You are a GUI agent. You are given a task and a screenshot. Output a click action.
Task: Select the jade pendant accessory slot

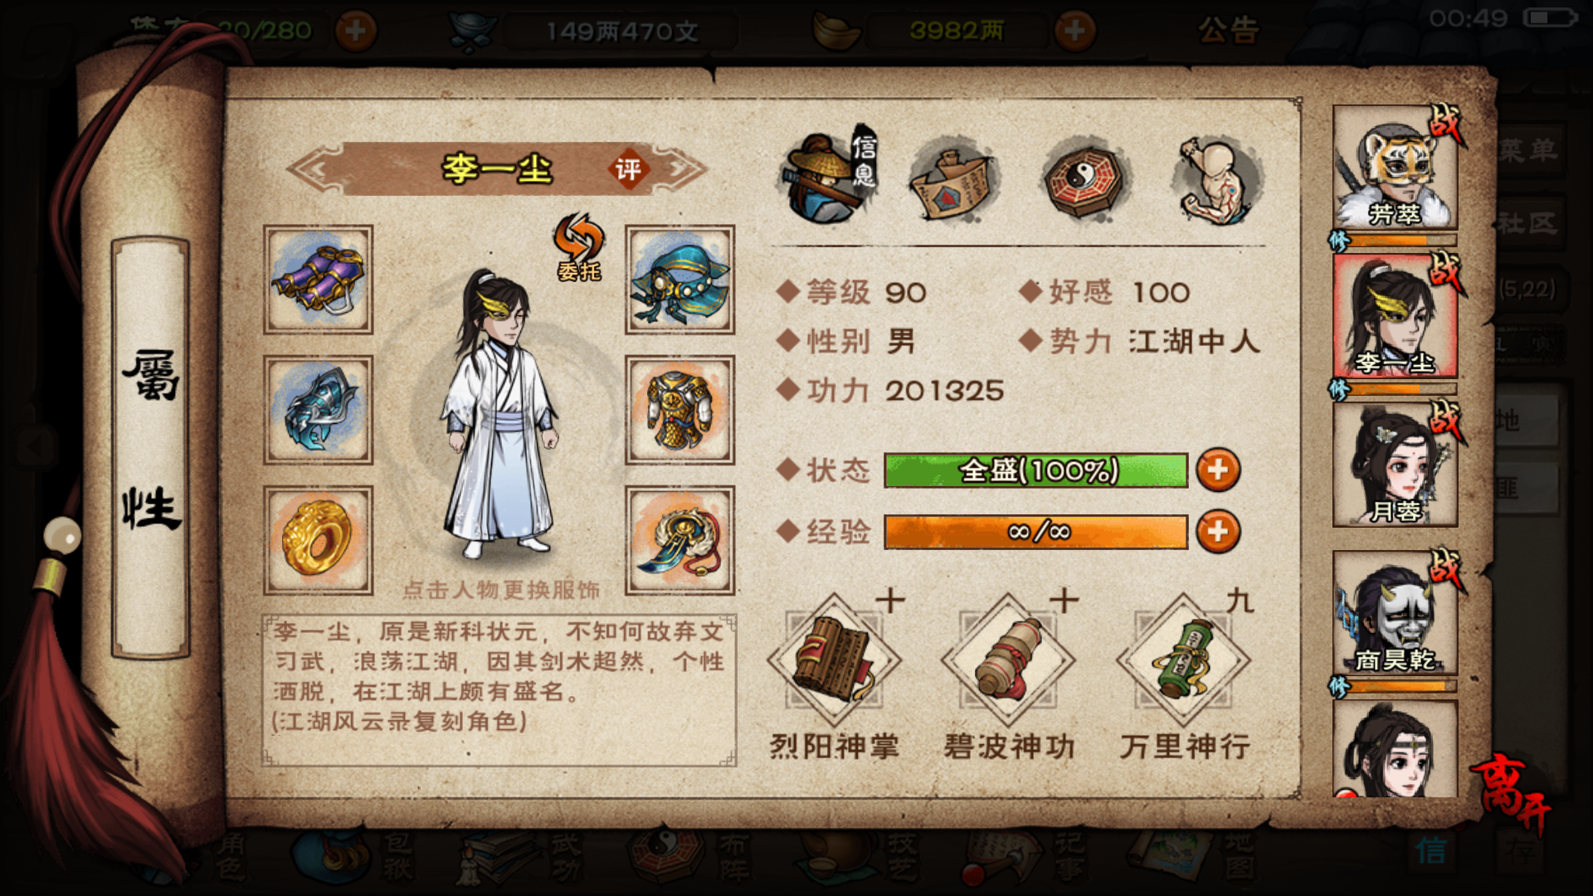pos(680,540)
